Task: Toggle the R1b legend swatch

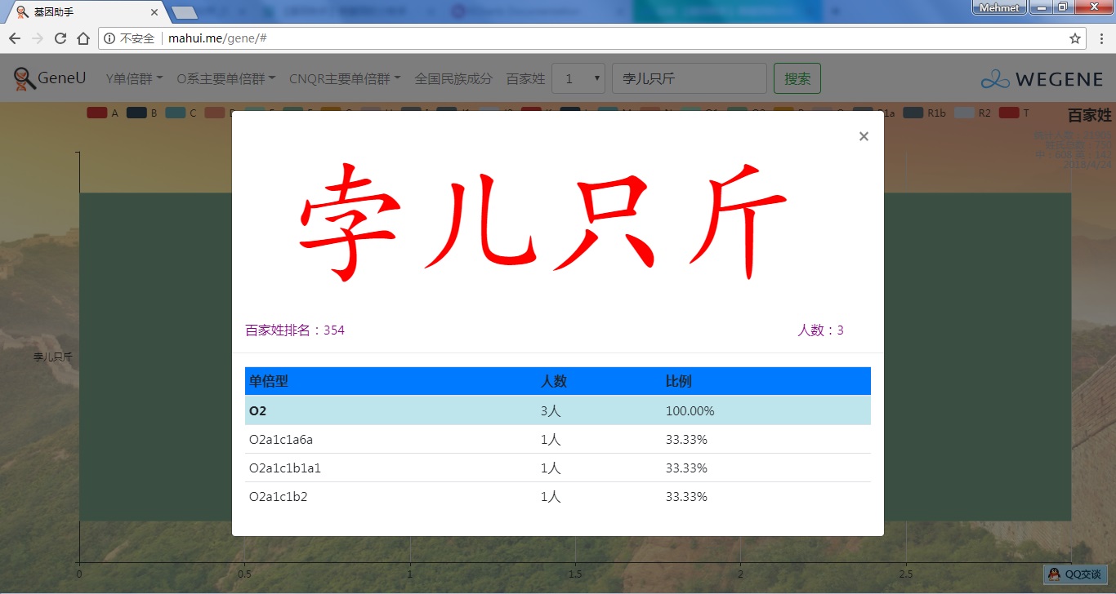Action: [x=913, y=113]
